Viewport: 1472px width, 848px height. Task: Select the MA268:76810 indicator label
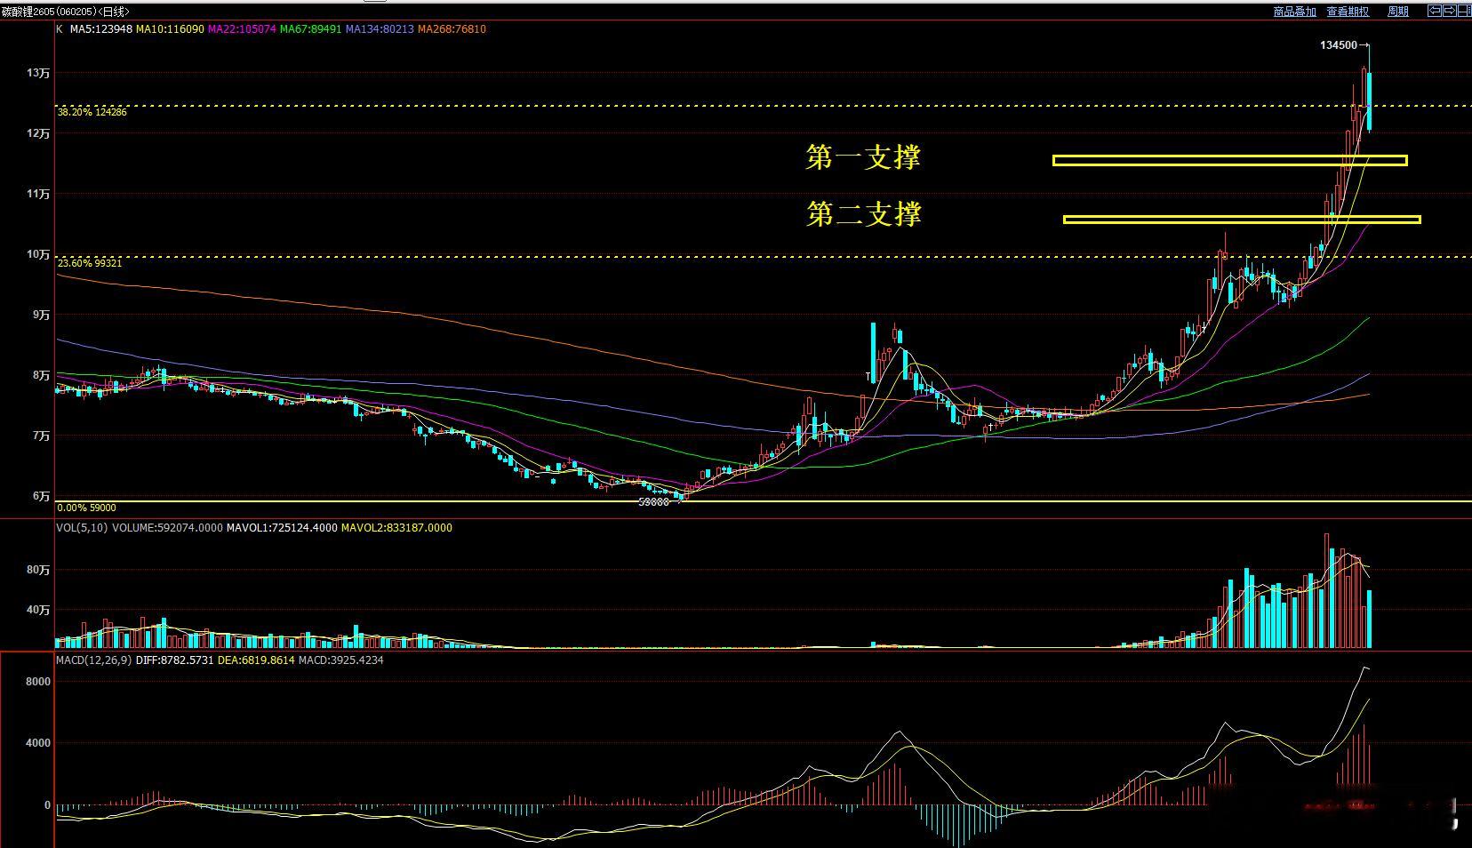point(452,29)
